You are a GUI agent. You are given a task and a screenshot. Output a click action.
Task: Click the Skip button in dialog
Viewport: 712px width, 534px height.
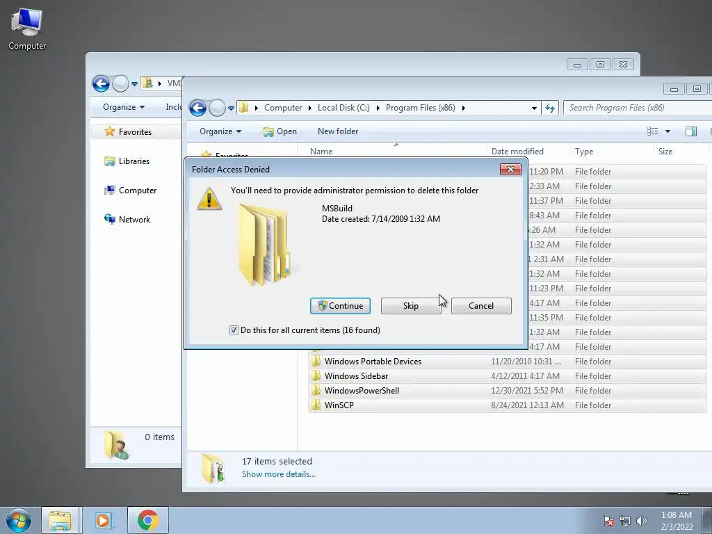coord(410,306)
